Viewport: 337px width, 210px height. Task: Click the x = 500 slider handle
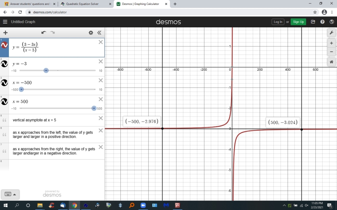click(x=94, y=108)
